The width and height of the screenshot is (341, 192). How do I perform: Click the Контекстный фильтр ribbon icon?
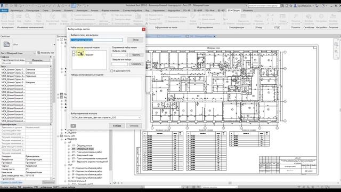click(x=52, y=19)
